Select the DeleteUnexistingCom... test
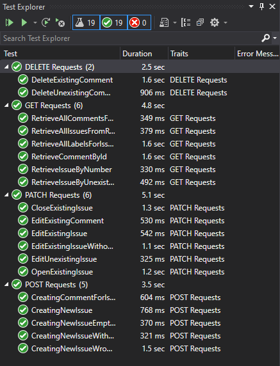The image size is (280, 366). tap(140, 93)
